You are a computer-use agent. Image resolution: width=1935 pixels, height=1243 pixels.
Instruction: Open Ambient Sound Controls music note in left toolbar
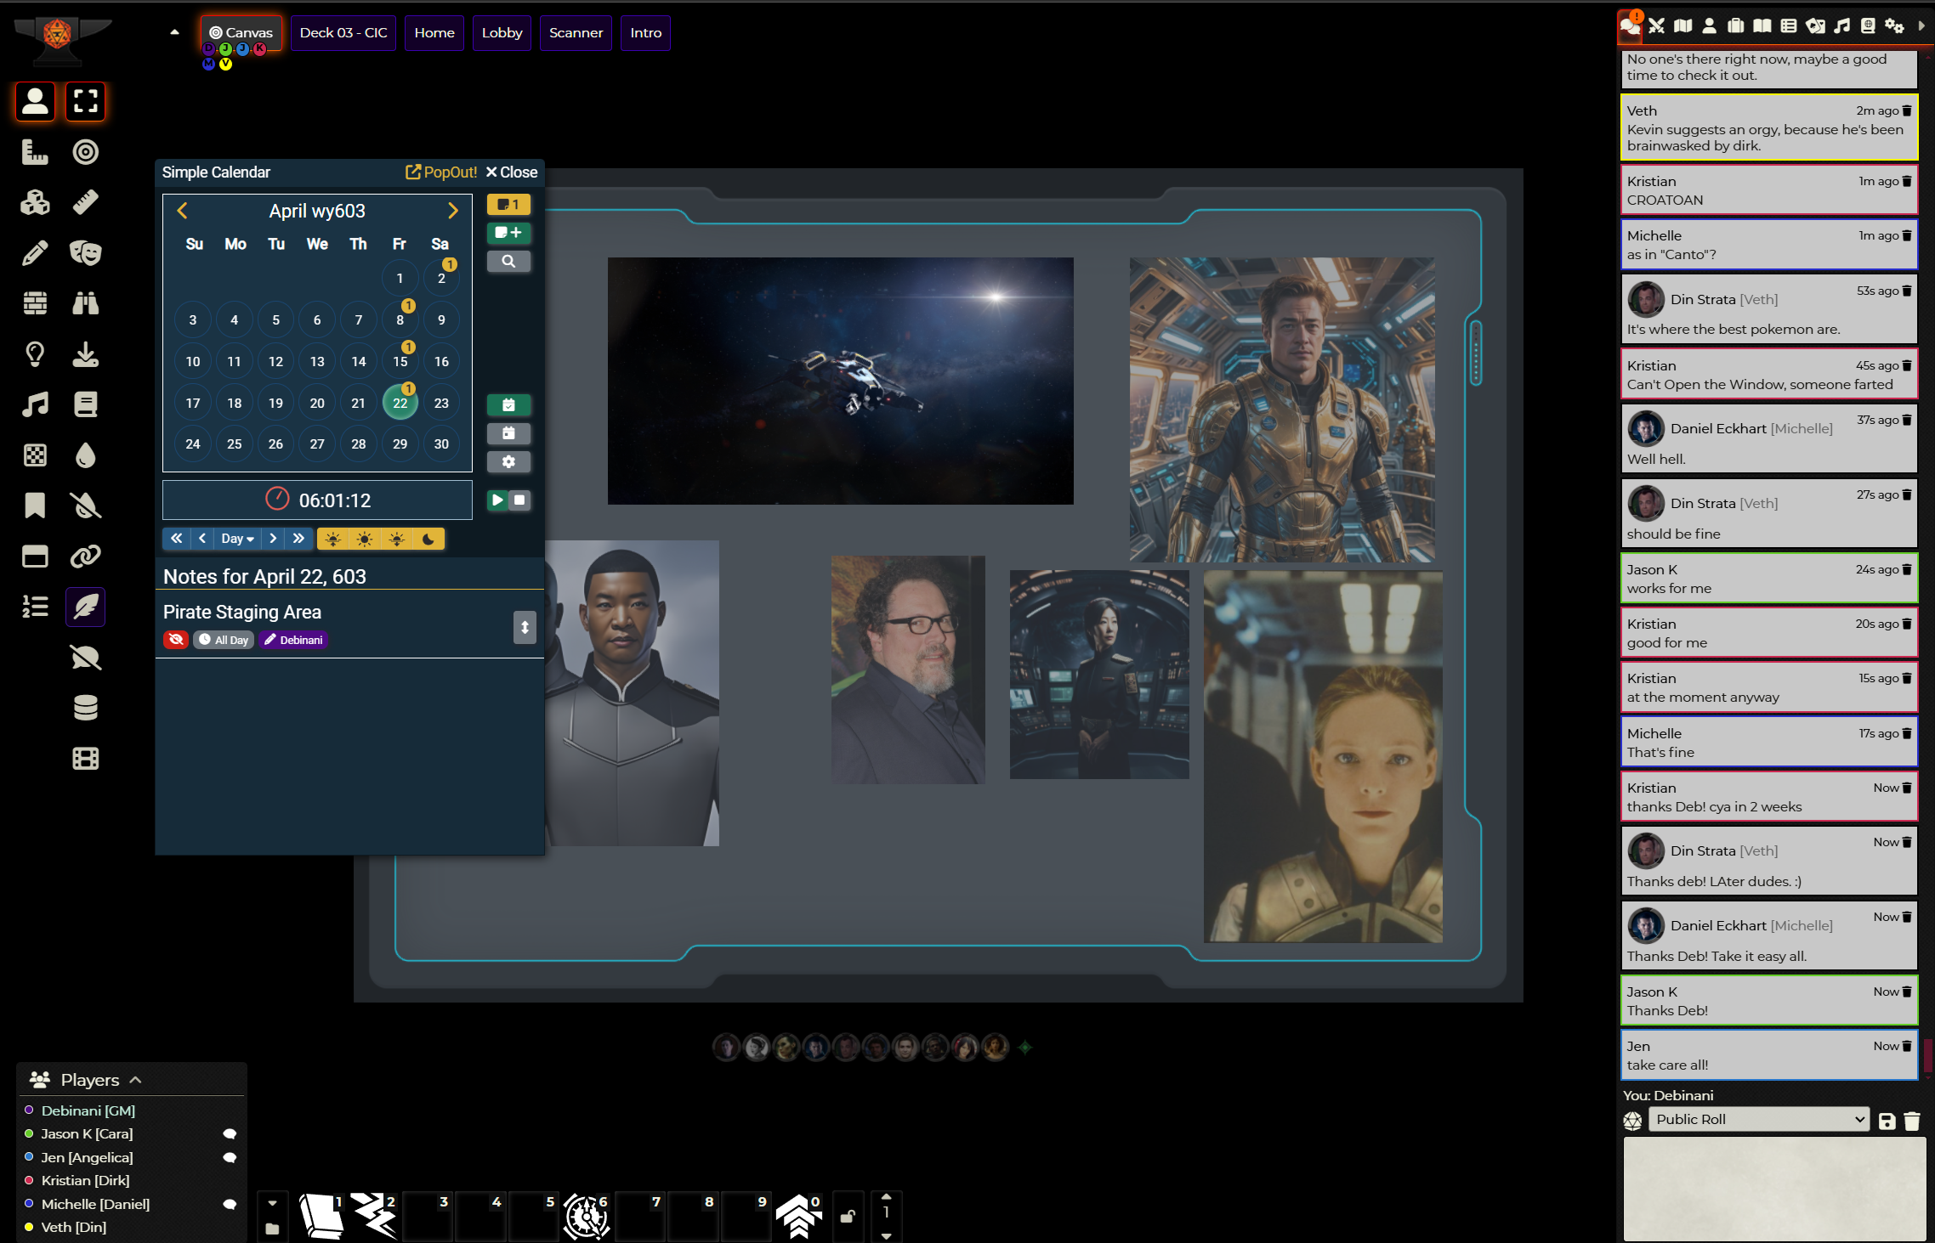pyautogui.click(x=35, y=404)
